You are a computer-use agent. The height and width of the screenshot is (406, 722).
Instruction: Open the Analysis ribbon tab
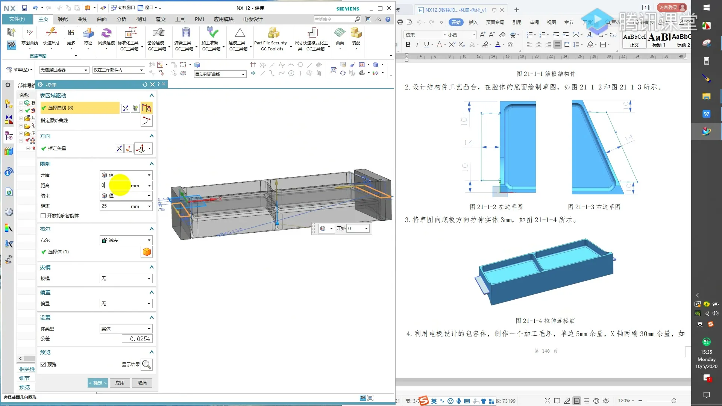[121, 19]
